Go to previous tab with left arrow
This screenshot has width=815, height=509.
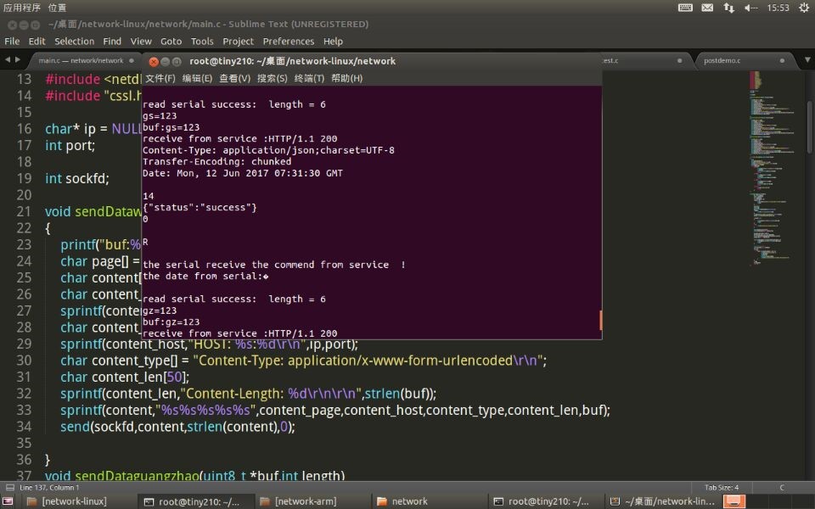8,59
